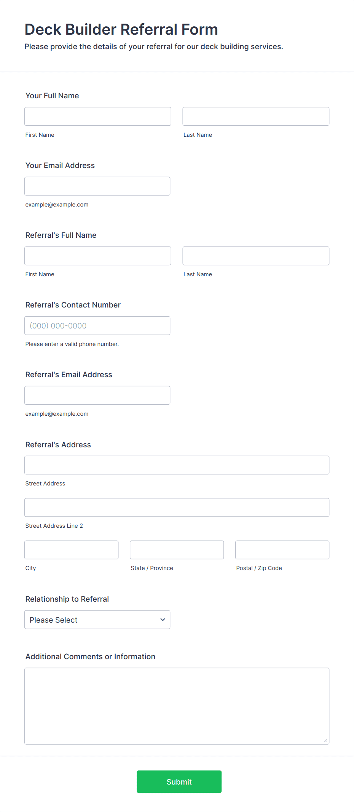Click the Additional Comments text area
The height and width of the screenshot is (812, 354).
tap(177, 706)
